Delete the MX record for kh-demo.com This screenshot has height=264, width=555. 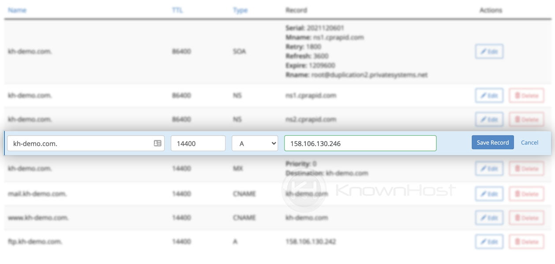click(526, 168)
